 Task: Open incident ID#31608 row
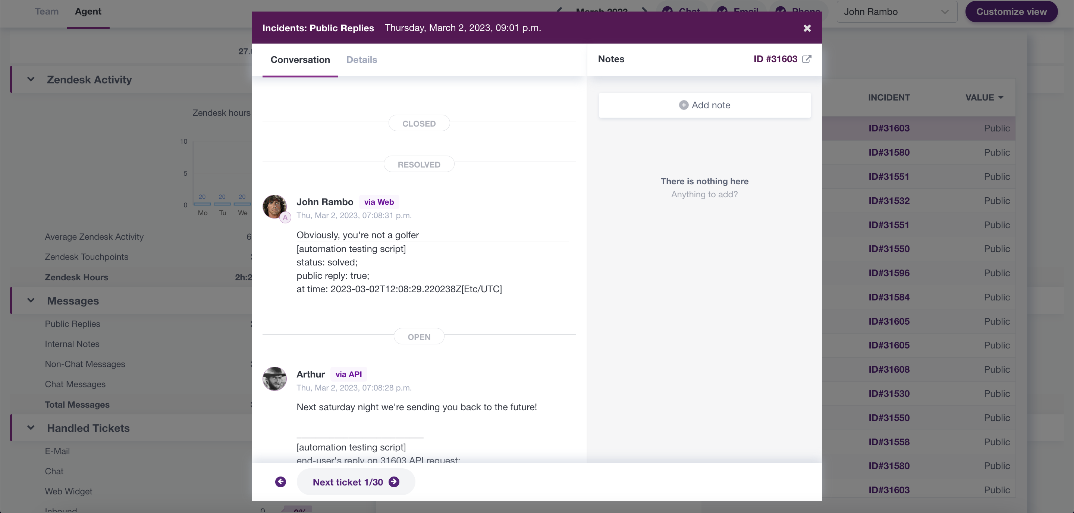pyautogui.click(x=889, y=369)
